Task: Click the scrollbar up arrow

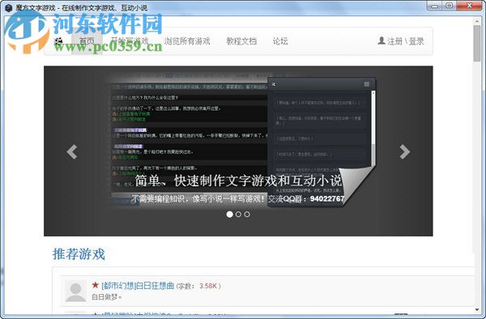Action: 477,21
